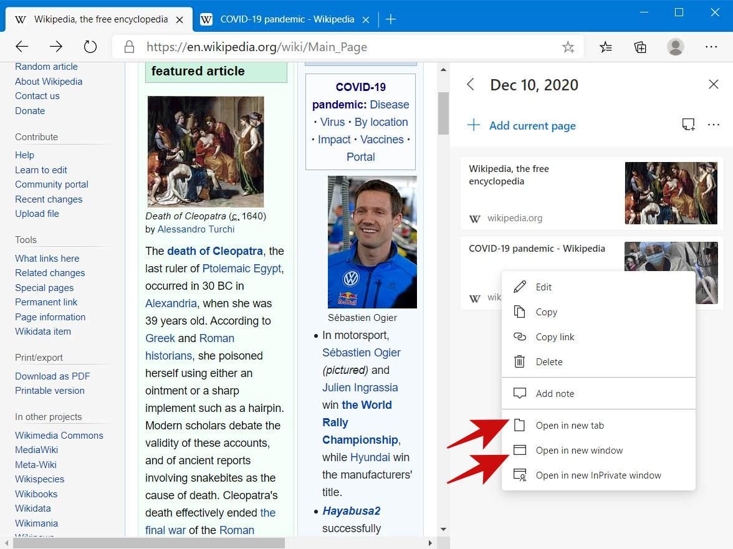The height and width of the screenshot is (549, 733).
Task: Select Open in new InPrivate window
Action: click(x=598, y=475)
